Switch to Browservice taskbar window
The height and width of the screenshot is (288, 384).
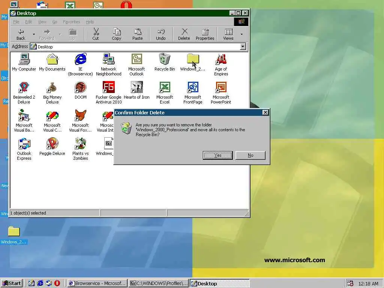pos(97,283)
